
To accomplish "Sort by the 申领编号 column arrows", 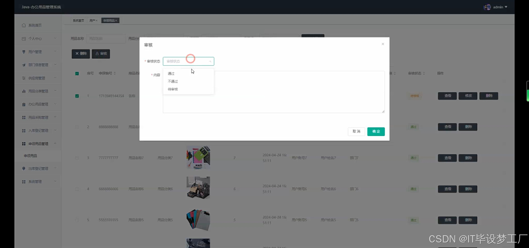I will pos(115,73).
